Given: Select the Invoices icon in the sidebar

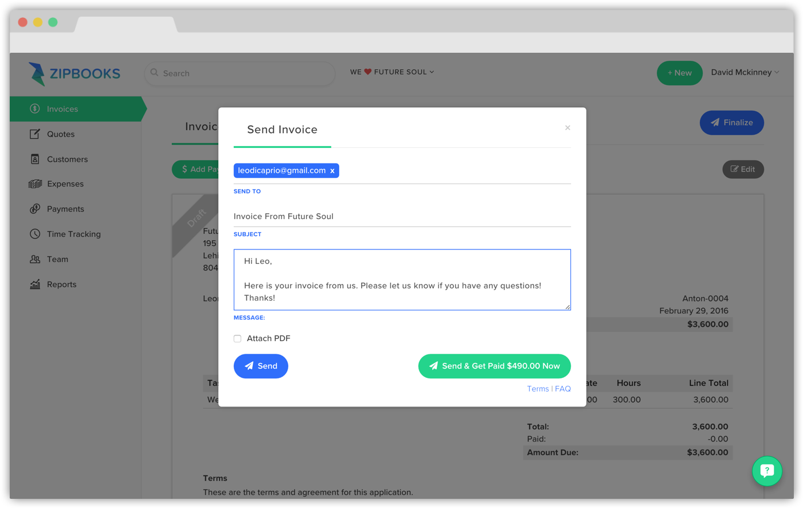Looking at the screenshot, I should click(x=35, y=108).
